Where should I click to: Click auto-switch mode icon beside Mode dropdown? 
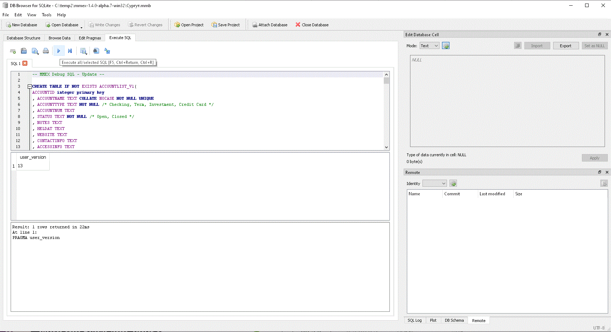pyautogui.click(x=446, y=46)
